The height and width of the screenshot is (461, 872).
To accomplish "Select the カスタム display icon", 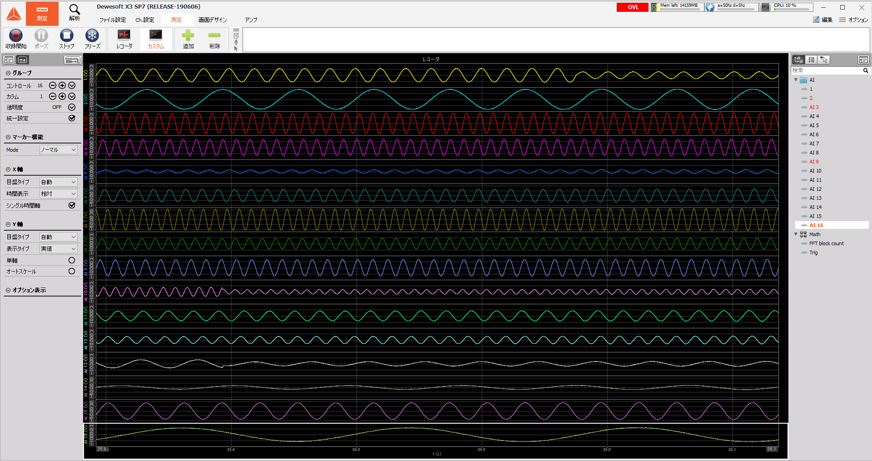I will tap(156, 39).
